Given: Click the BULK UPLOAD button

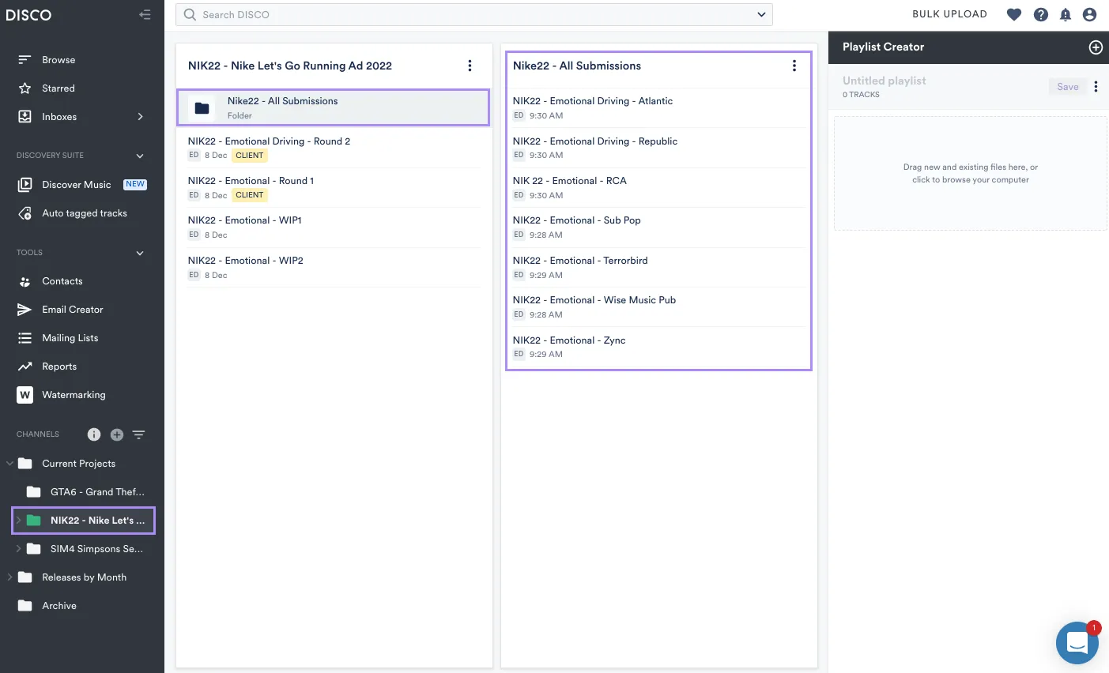Looking at the screenshot, I should (x=949, y=14).
